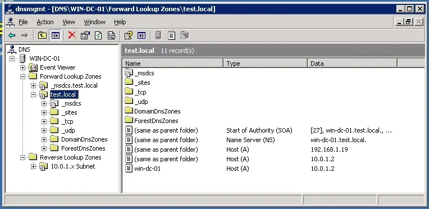This screenshot has height=209, width=429.
Task: Select _msdcs.test.local zone in tree
Action: pos(74,85)
